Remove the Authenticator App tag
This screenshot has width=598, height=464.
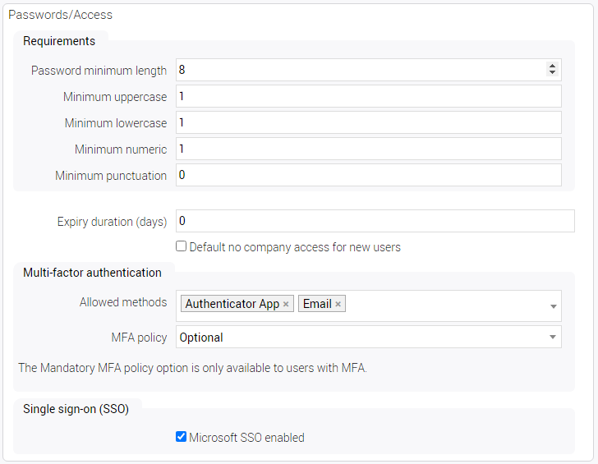tap(286, 305)
